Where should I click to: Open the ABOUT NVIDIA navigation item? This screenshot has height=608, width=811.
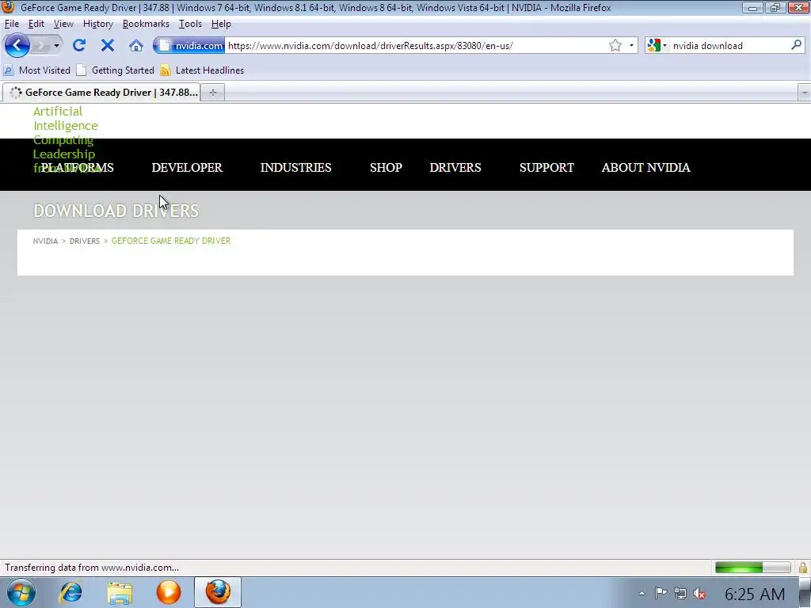click(x=646, y=168)
